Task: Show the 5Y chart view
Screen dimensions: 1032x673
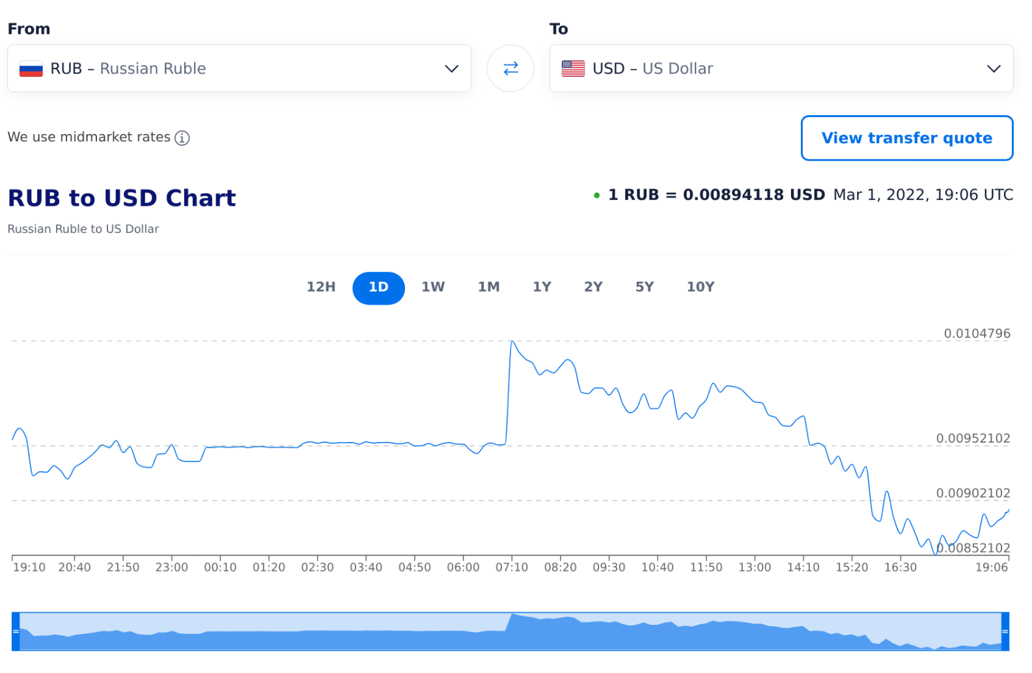Action: [x=644, y=287]
